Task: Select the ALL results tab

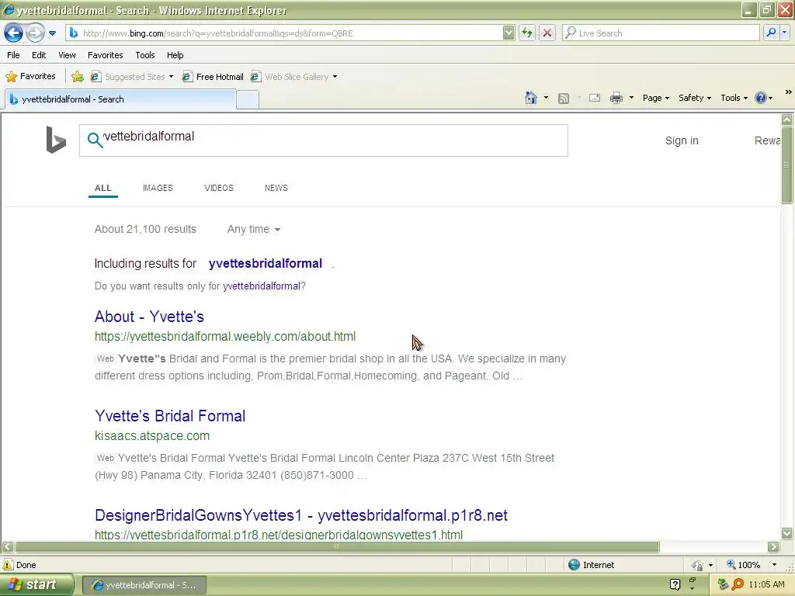Action: click(x=103, y=188)
